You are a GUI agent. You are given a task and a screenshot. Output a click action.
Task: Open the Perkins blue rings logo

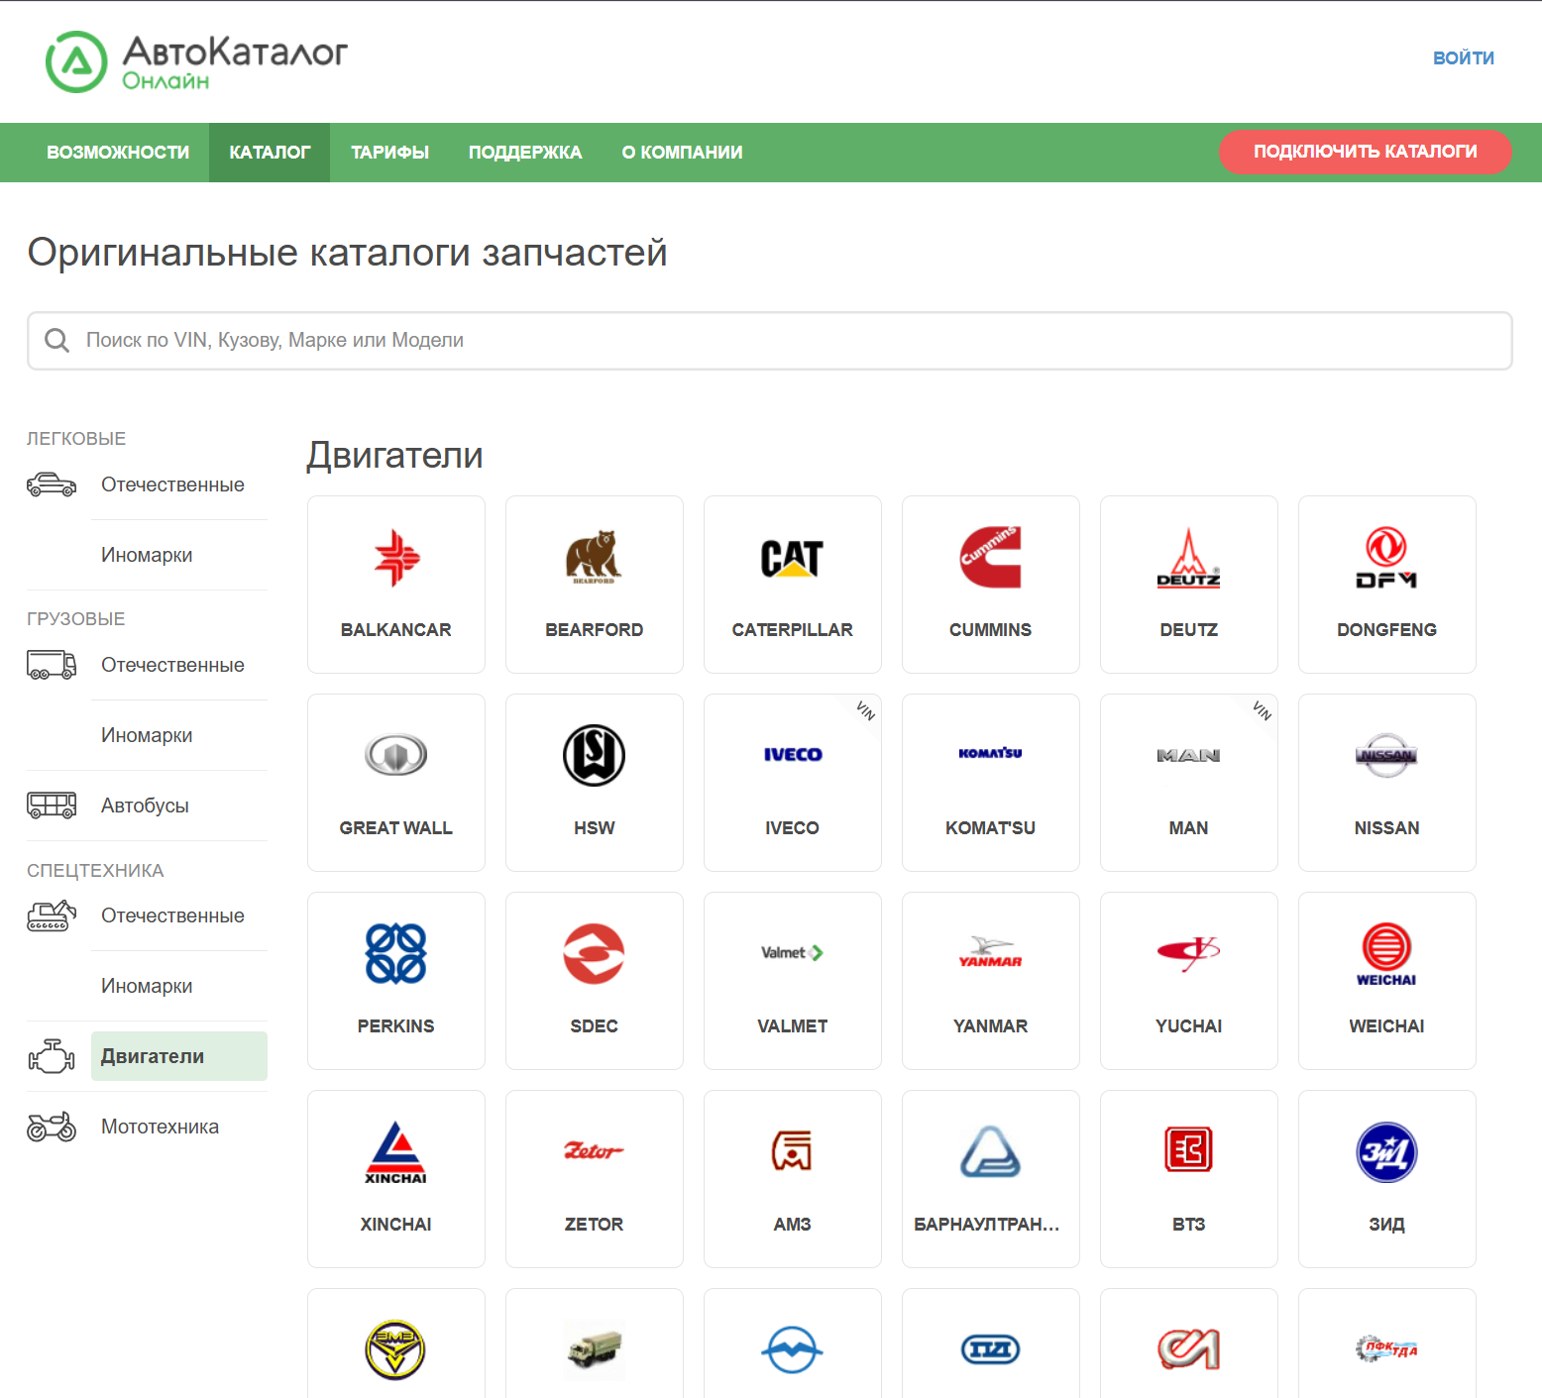(396, 953)
